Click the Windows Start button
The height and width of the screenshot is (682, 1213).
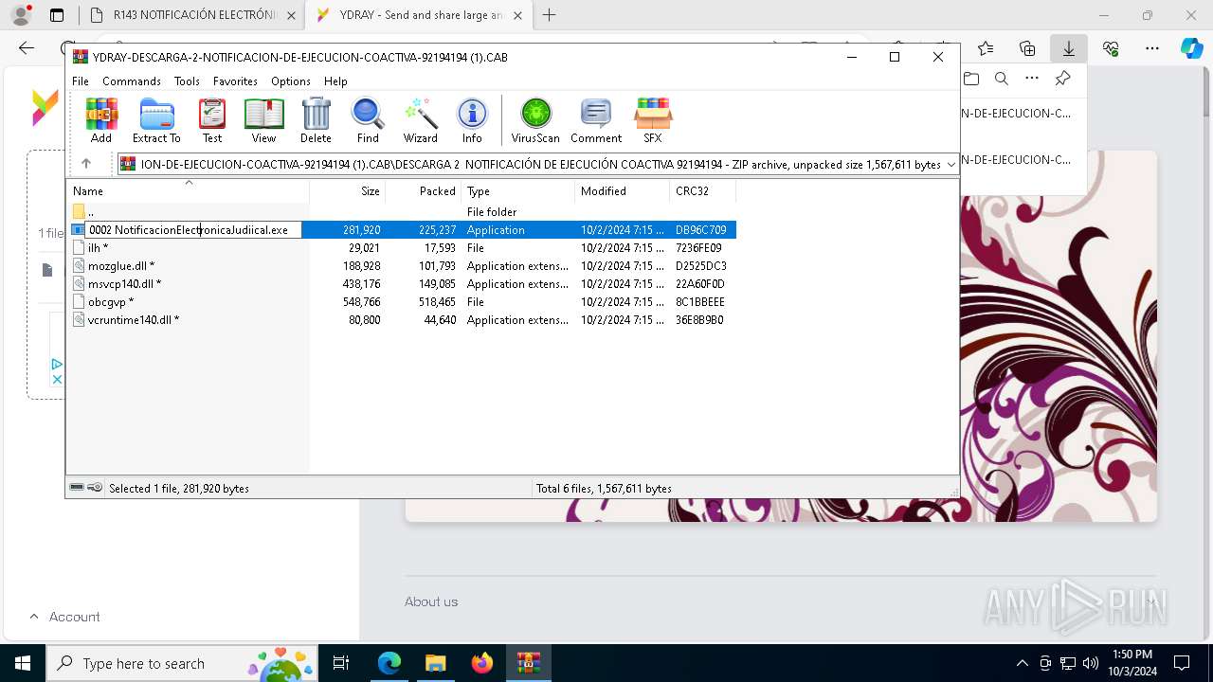[22, 663]
